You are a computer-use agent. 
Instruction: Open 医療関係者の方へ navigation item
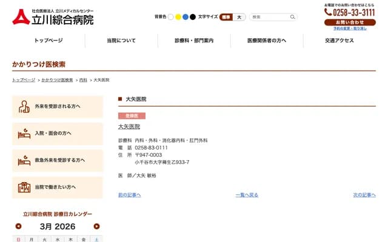click(x=267, y=41)
